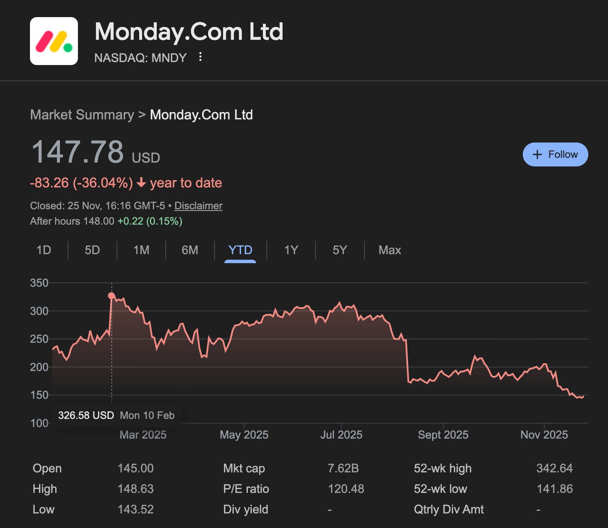Open the Disclaimer link
The height and width of the screenshot is (528, 608).
[x=198, y=206]
